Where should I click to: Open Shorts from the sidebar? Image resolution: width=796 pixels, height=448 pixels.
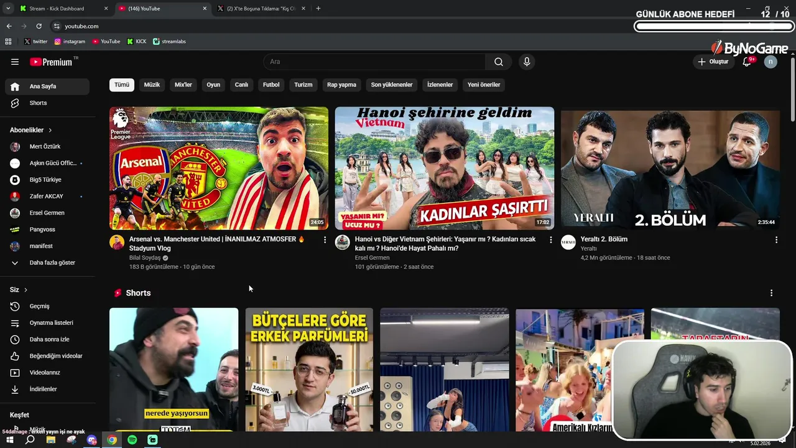coord(47,103)
